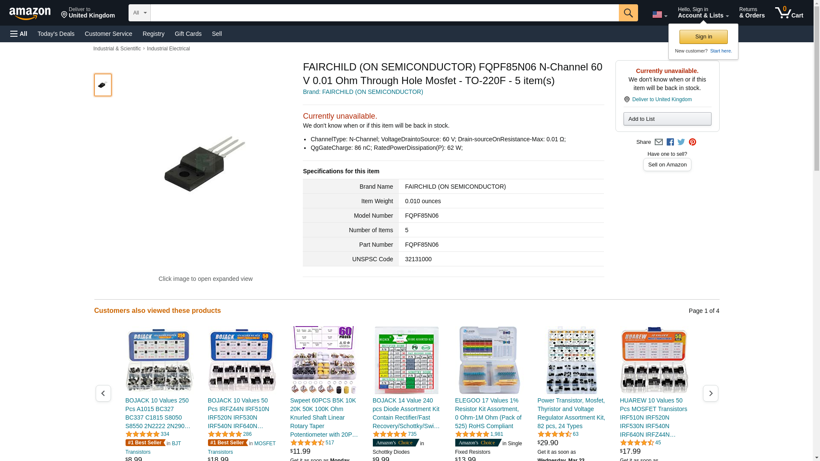The height and width of the screenshot is (461, 820).
Task: Expand Account & Lists menu
Action: [703, 13]
